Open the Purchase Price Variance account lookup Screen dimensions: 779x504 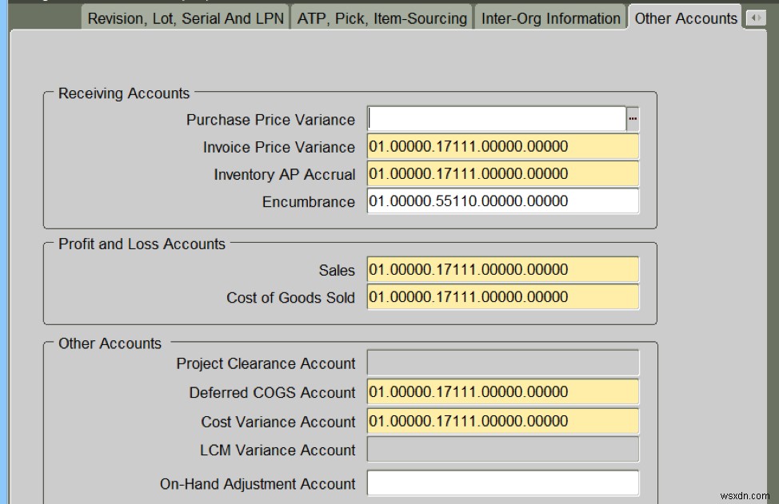click(x=633, y=117)
